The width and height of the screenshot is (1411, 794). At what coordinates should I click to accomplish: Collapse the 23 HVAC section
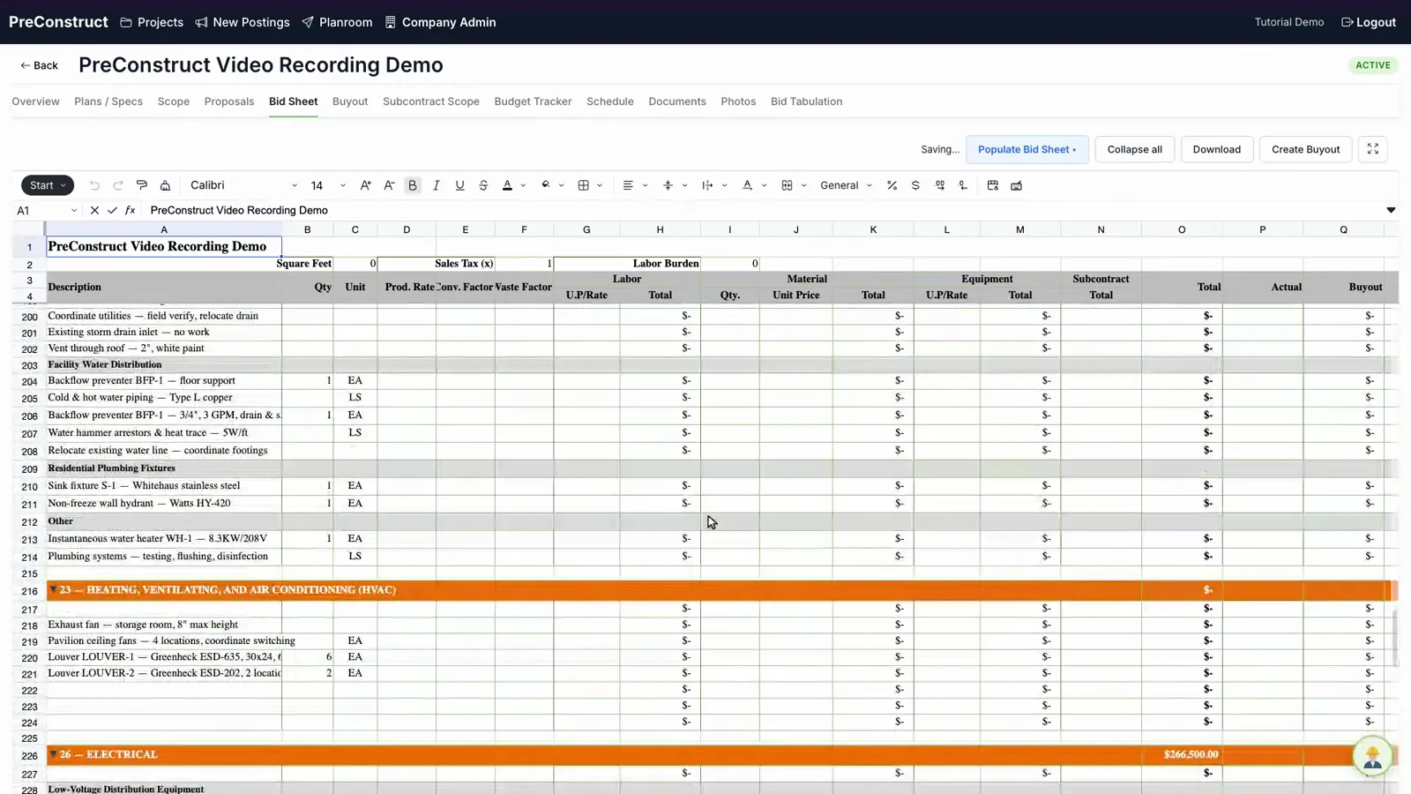[53, 589]
